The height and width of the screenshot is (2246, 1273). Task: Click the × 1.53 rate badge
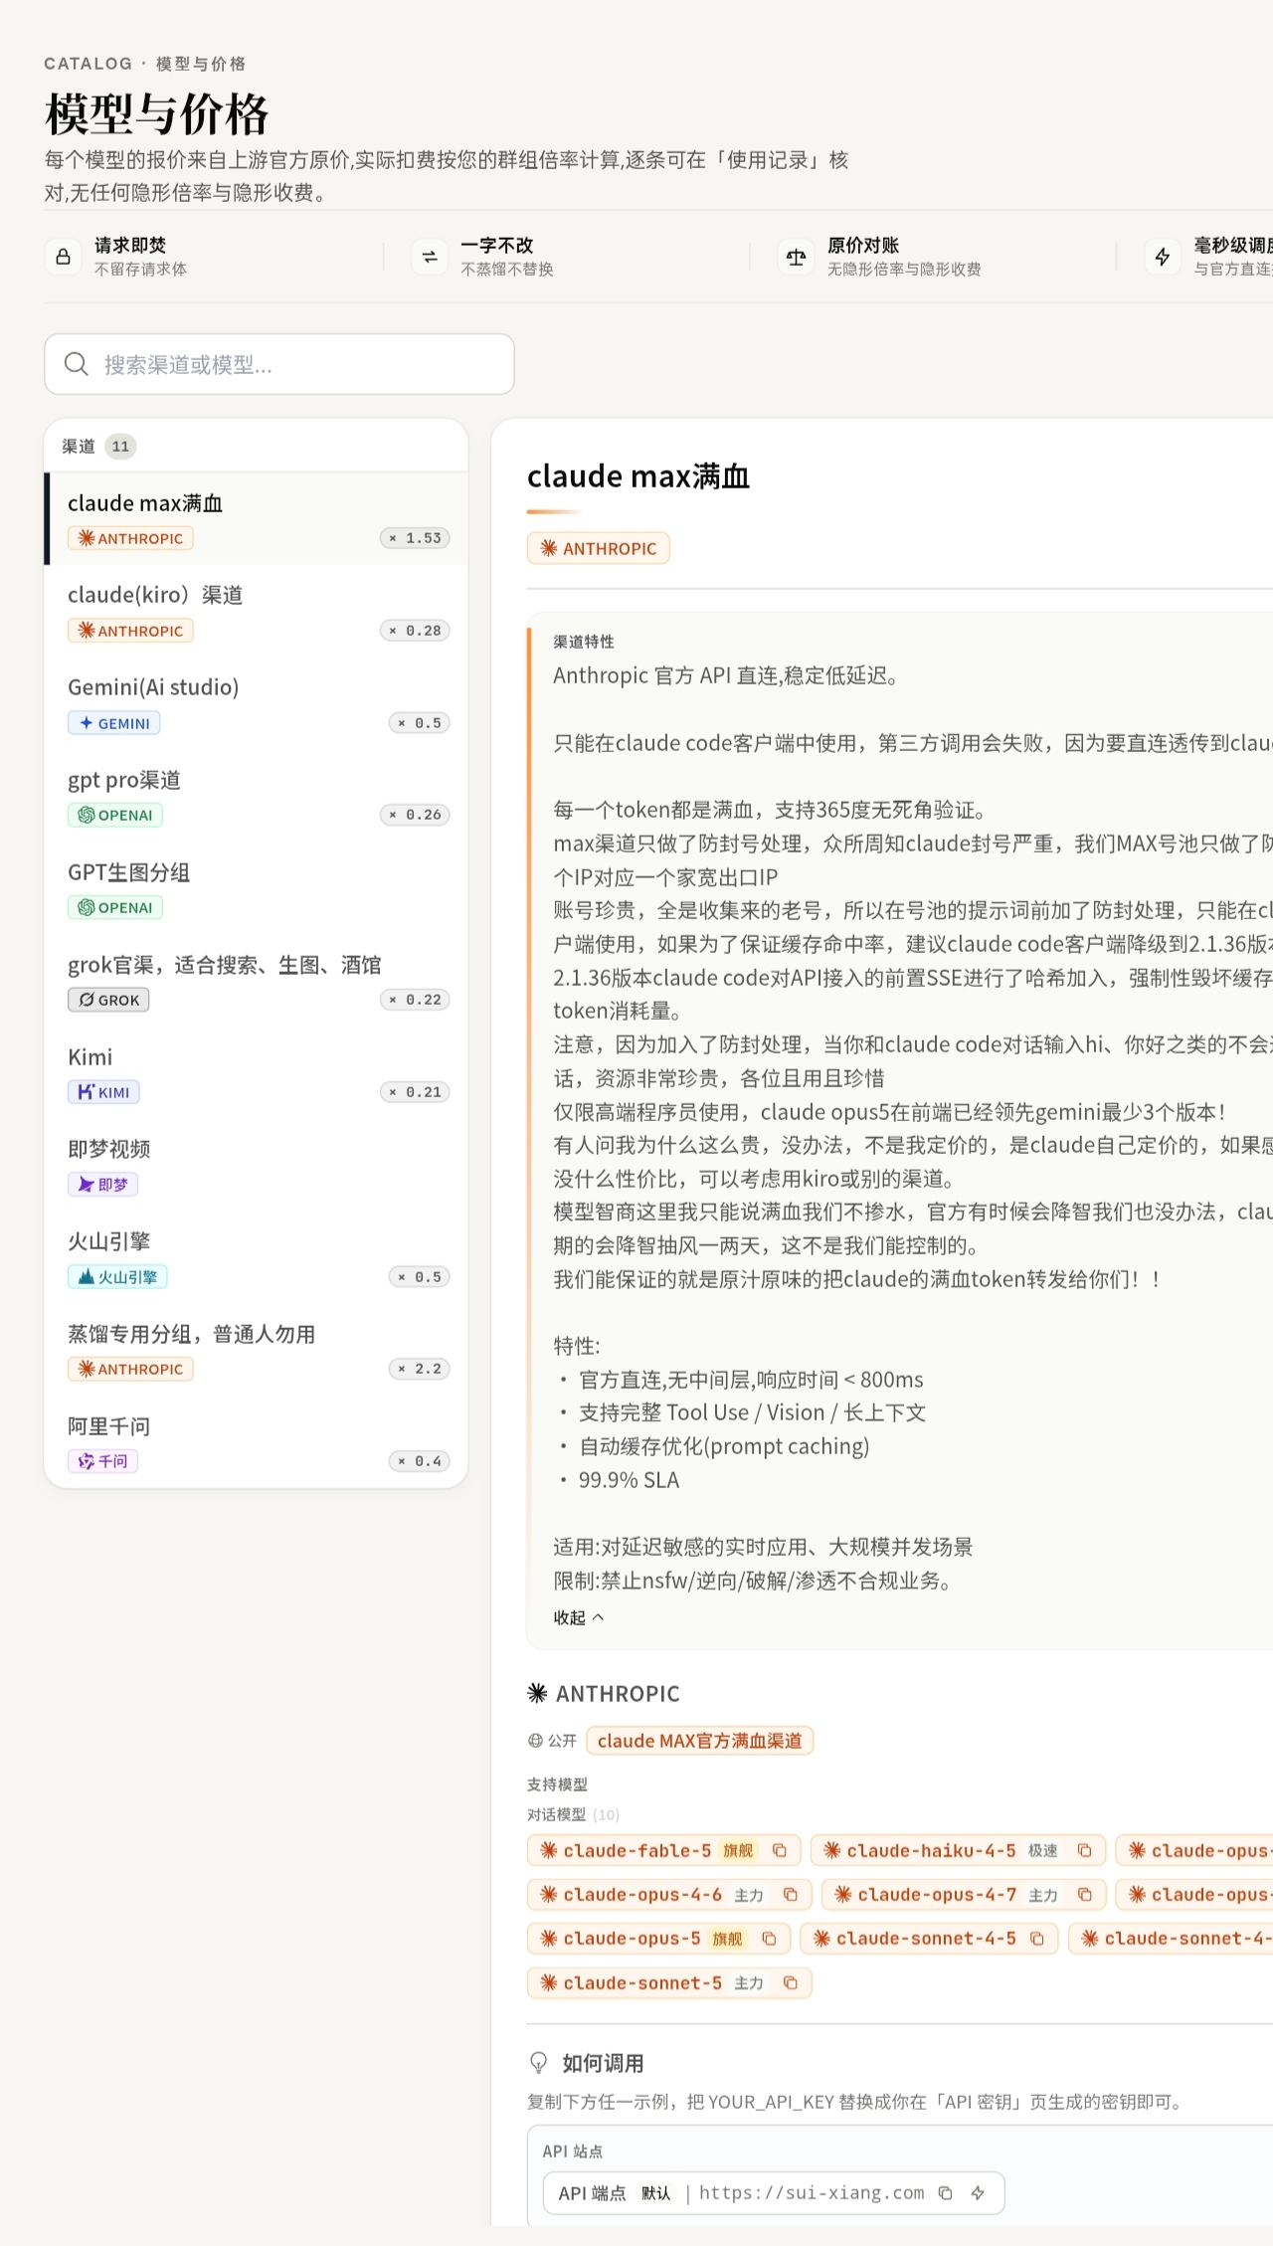[415, 538]
